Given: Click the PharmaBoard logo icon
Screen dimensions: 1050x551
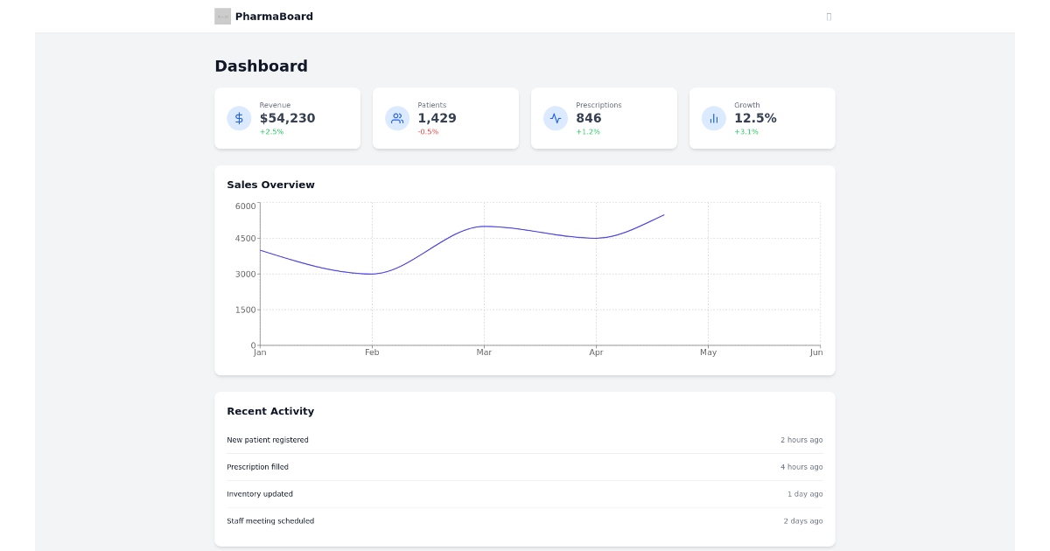Looking at the screenshot, I should pos(222,16).
